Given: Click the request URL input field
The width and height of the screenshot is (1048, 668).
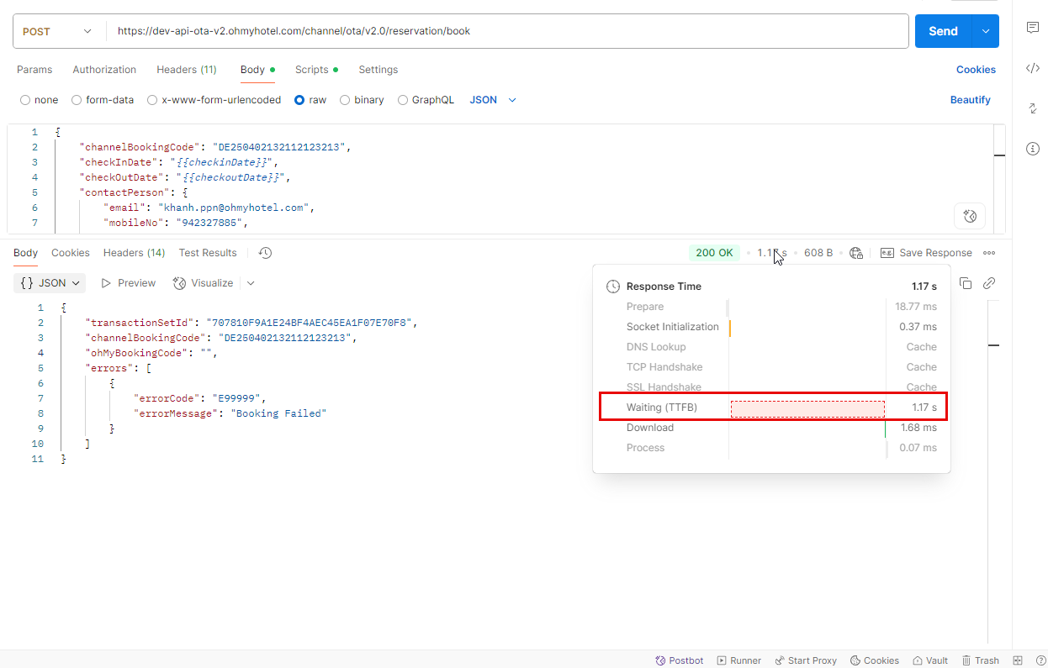Looking at the screenshot, I should [505, 31].
